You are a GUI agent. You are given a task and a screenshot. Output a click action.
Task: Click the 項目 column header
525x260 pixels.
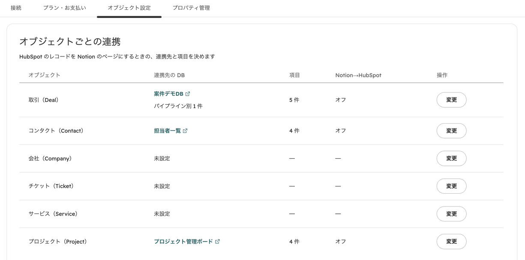click(294, 75)
